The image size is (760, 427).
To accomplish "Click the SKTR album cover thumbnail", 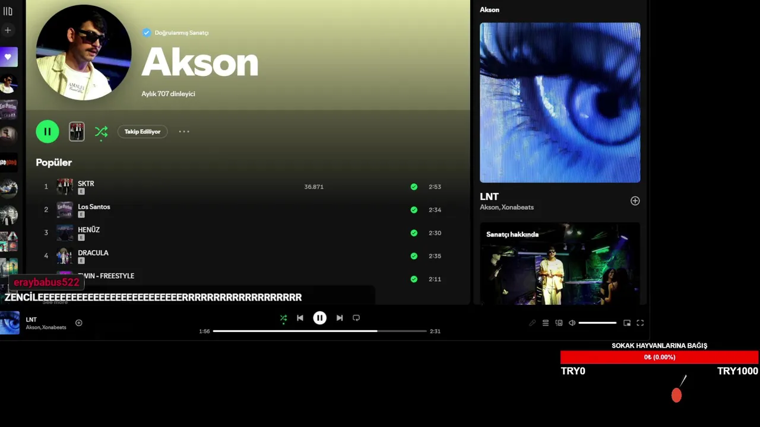I will click(65, 187).
